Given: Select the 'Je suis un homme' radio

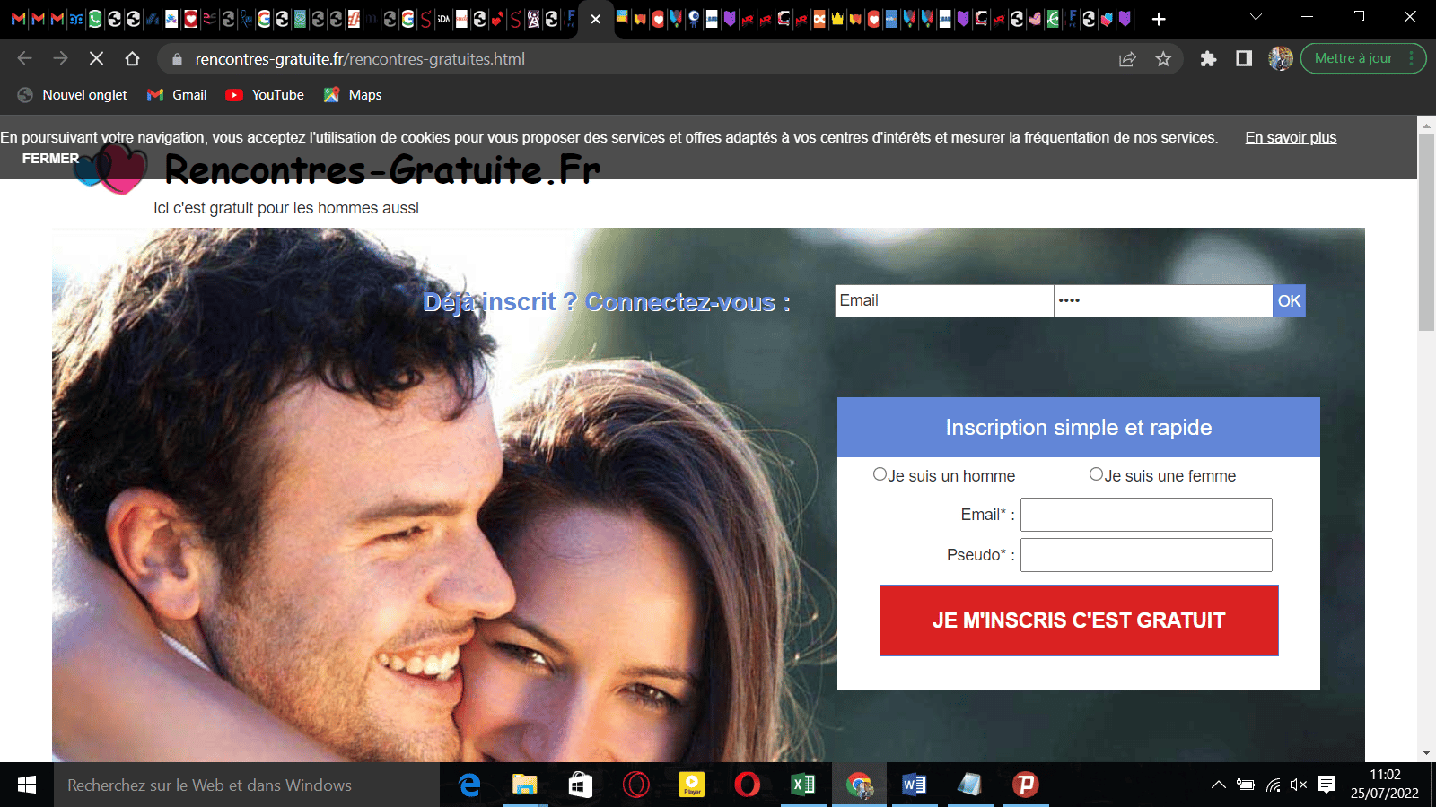Looking at the screenshot, I should 880,474.
